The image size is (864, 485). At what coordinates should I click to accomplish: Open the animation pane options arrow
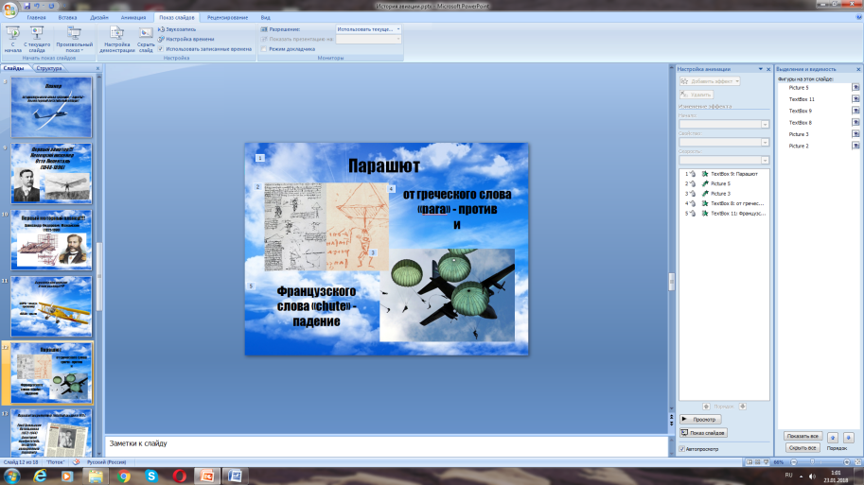tap(761, 69)
